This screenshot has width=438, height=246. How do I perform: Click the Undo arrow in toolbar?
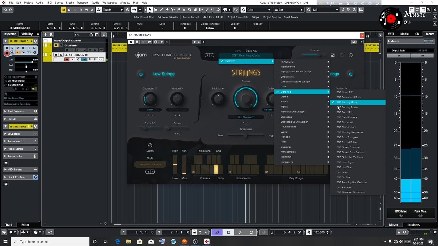pos(5,10)
